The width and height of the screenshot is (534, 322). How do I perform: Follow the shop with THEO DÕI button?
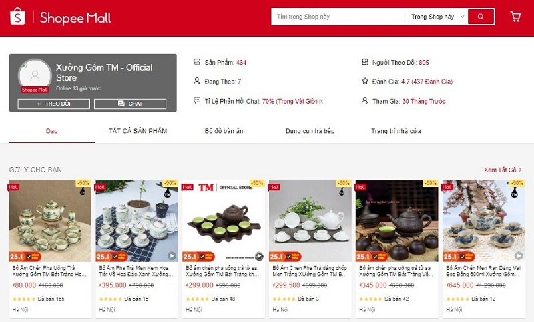coord(54,104)
